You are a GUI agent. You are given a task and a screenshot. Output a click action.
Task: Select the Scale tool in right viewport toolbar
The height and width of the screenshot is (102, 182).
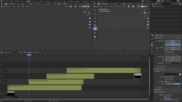click(95, 25)
